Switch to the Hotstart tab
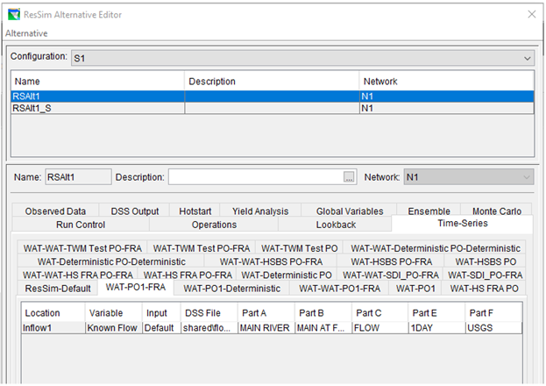Screen dimensions: 546x386 tap(194, 211)
